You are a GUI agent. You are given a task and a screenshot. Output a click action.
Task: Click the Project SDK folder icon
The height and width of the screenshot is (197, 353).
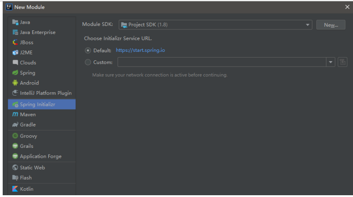[x=124, y=25]
